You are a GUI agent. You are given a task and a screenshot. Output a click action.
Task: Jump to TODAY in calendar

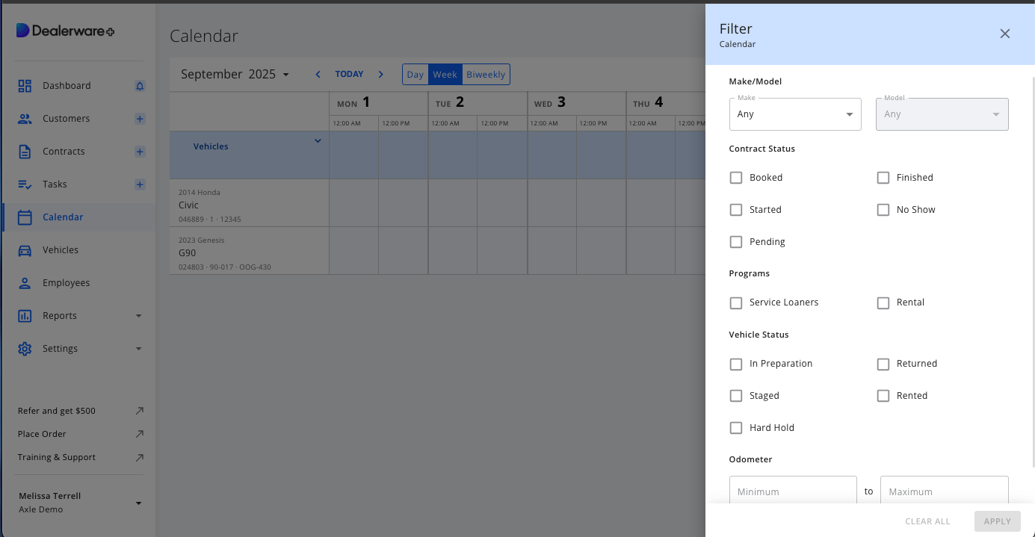click(x=349, y=74)
